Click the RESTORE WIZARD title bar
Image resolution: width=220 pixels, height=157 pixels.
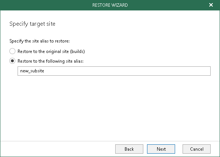(110, 5)
